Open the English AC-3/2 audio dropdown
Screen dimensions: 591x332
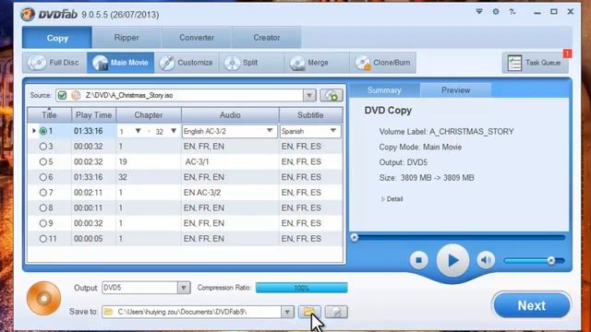coord(270,131)
